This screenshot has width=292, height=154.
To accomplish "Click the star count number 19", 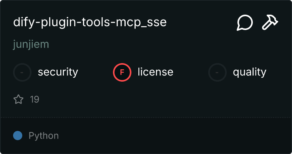I will tap(35, 100).
